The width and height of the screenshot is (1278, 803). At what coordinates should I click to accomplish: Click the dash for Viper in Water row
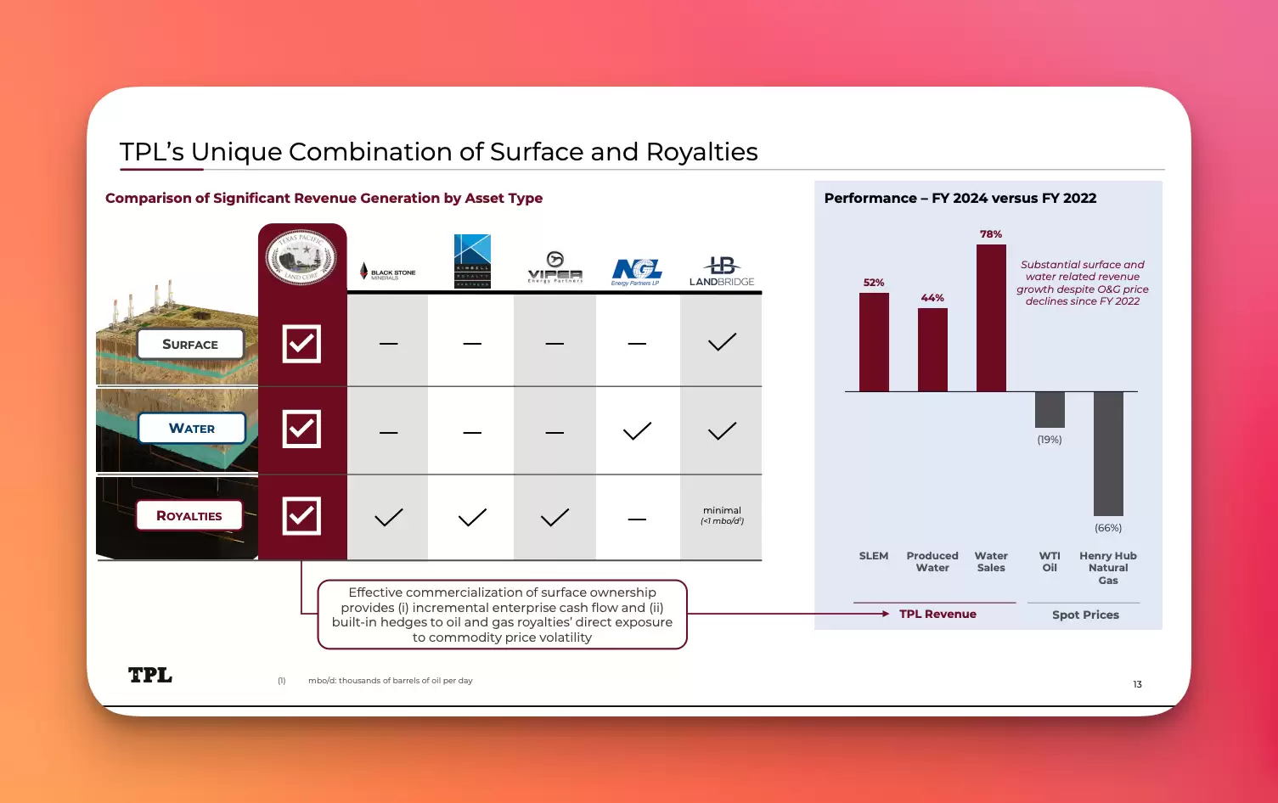tap(555, 433)
